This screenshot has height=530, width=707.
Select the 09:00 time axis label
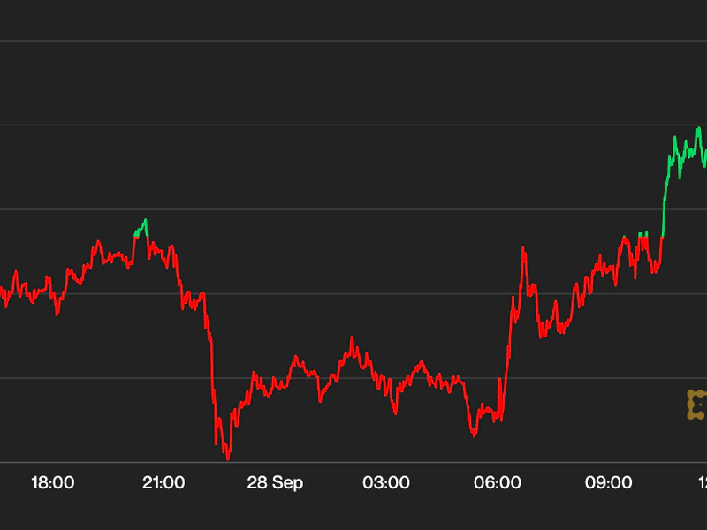click(609, 483)
